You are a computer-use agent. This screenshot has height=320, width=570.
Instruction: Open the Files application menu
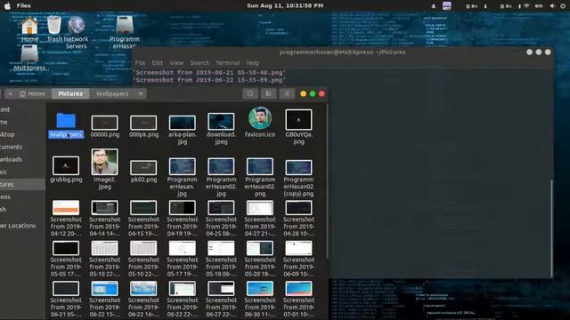click(24, 6)
